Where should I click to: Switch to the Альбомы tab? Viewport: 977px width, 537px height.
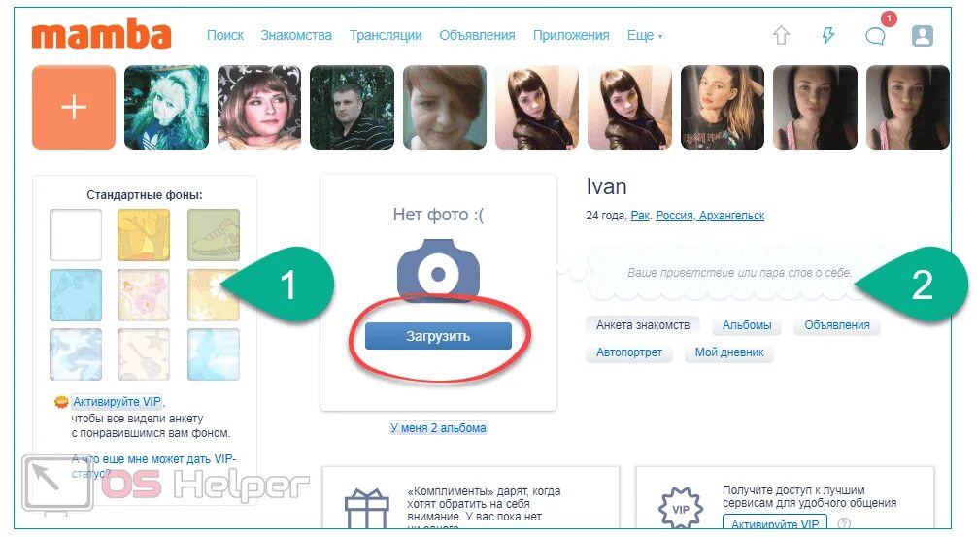click(x=747, y=325)
